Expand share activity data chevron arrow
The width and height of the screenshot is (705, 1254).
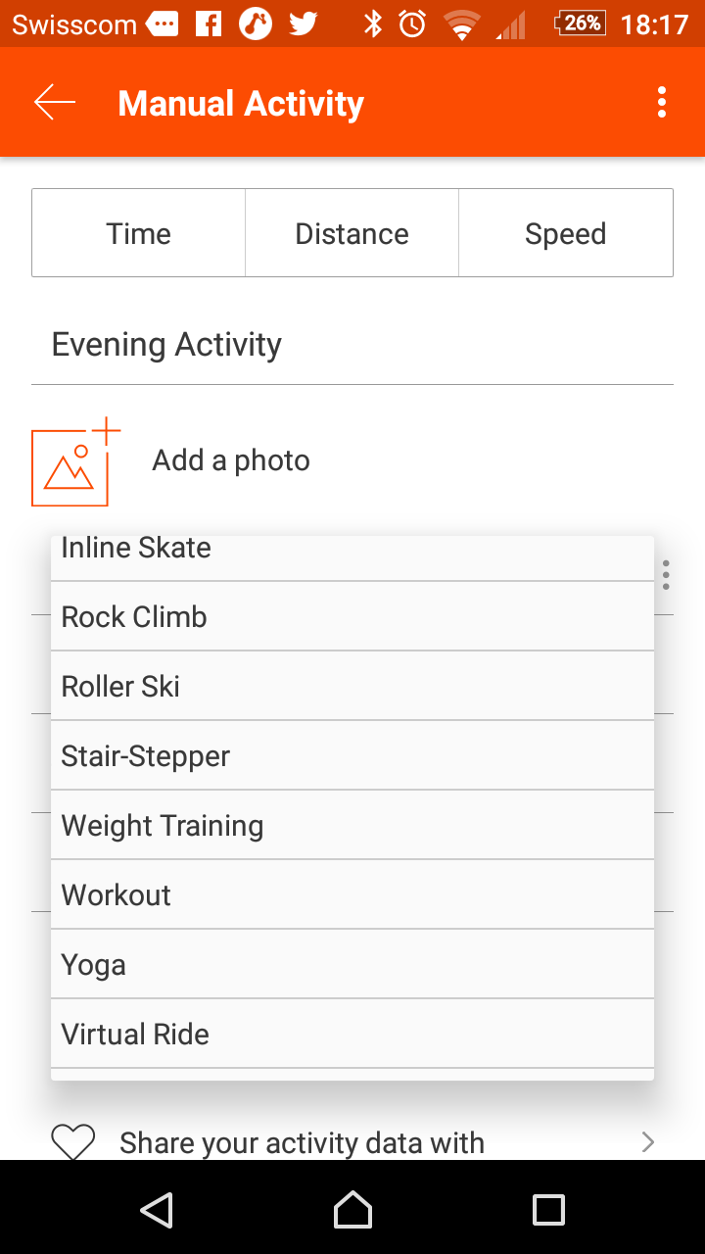point(647,1141)
